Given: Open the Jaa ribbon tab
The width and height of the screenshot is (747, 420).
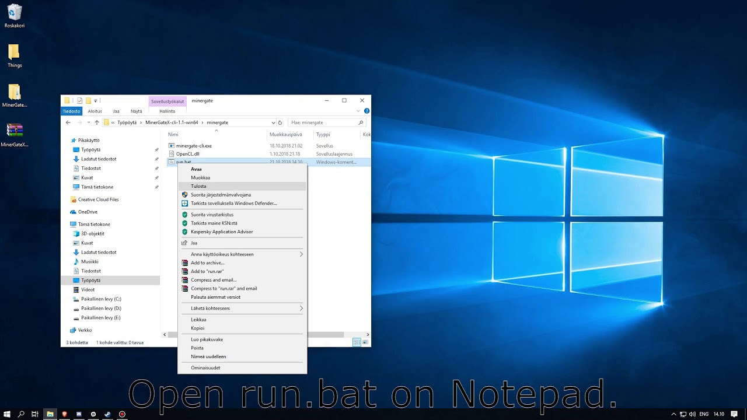Looking at the screenshot, I should tap(116, 111).
